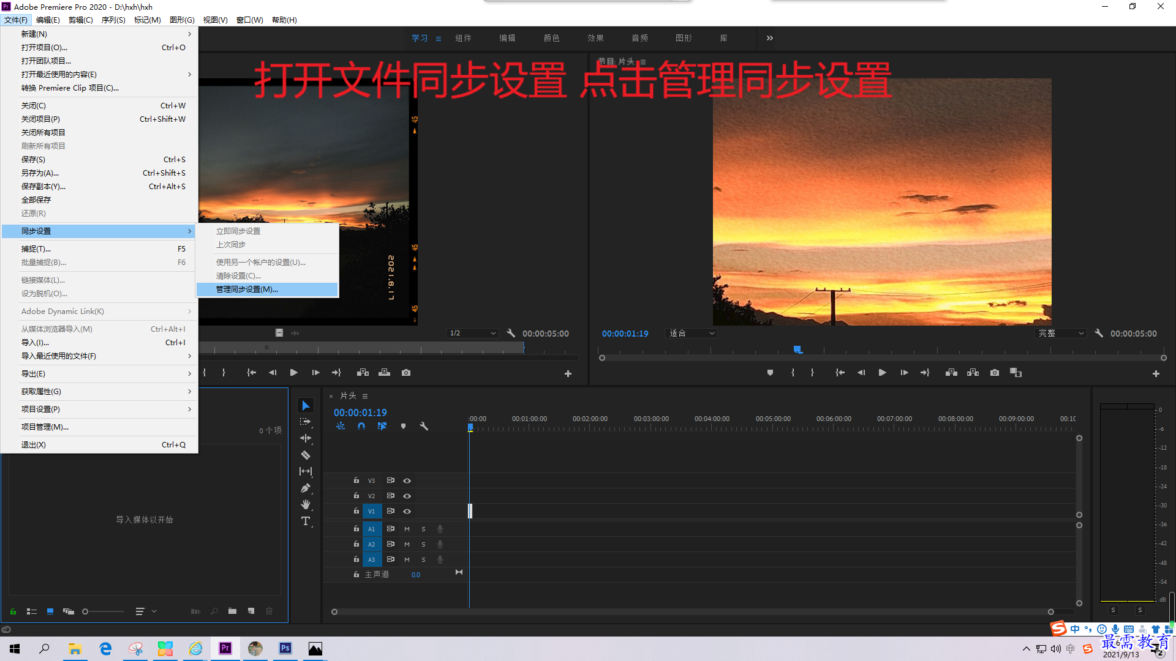Click program timecode 00:00:01:19
The width and height of the screenshot is (1176, 661).
[x=625, y=334]
